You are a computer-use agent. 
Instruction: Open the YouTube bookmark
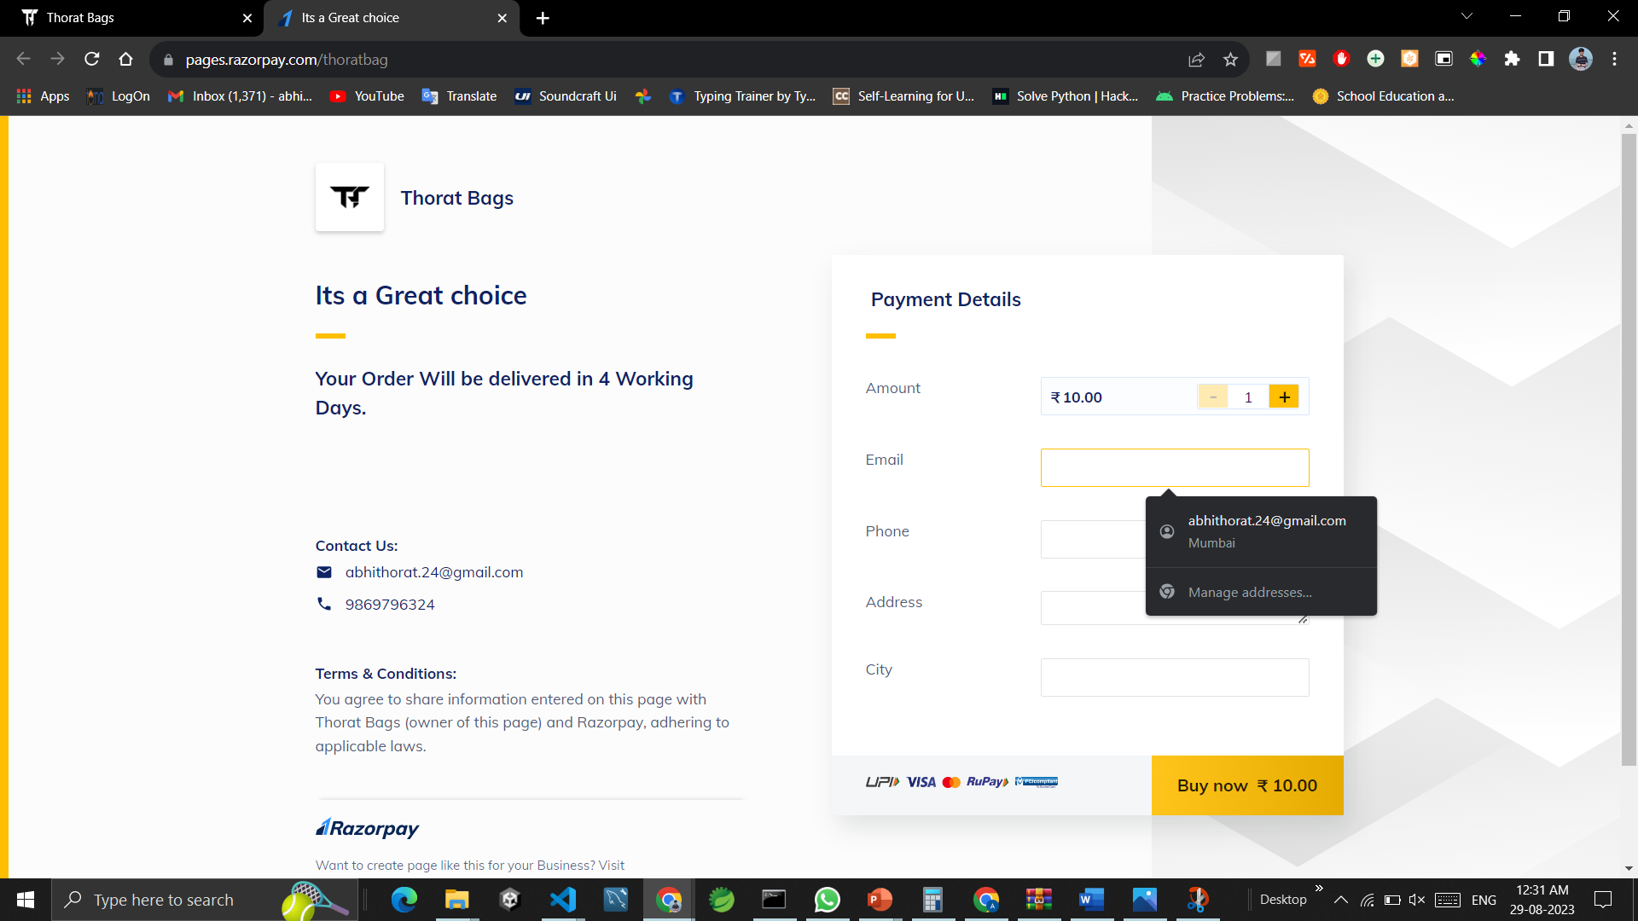coord(367,96)
